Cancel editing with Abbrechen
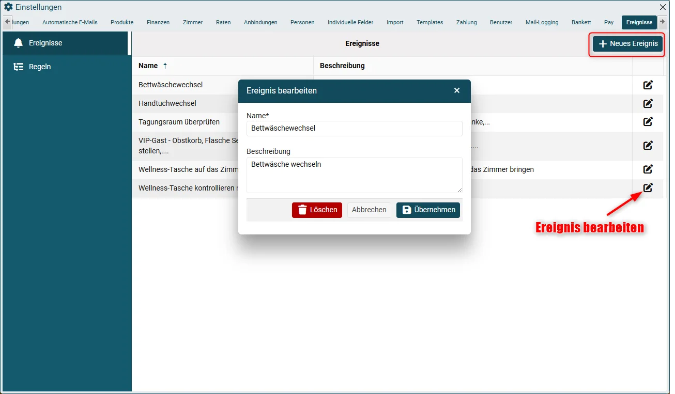 coord(369,210)
